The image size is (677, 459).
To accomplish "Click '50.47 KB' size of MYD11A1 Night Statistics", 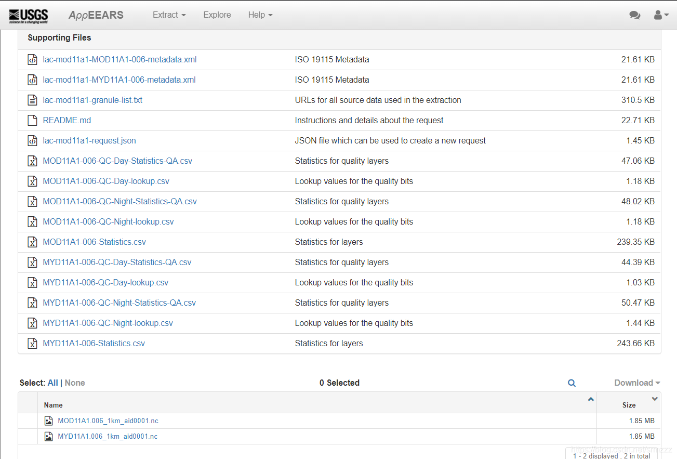I will [638, 303].
